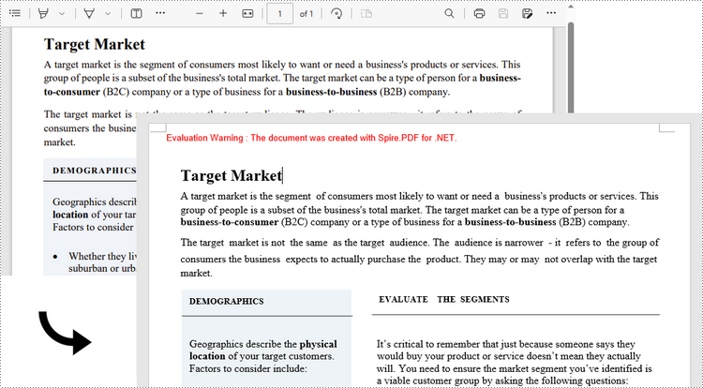
Task: Click the 'Target Market' heading in the PDF viewer
Action: click(x=94, y=44)
